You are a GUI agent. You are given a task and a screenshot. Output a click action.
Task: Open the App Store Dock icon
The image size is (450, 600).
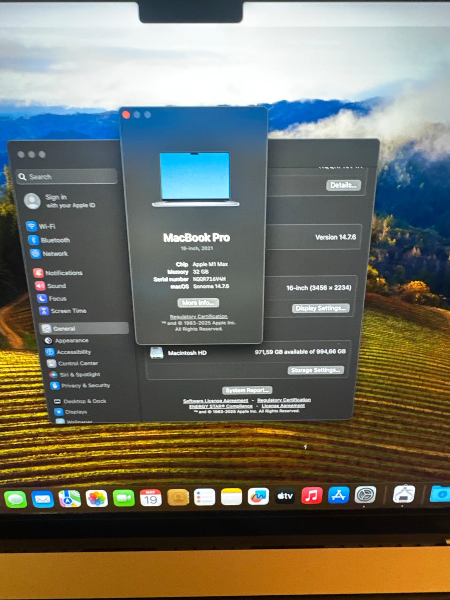point(339,495)
